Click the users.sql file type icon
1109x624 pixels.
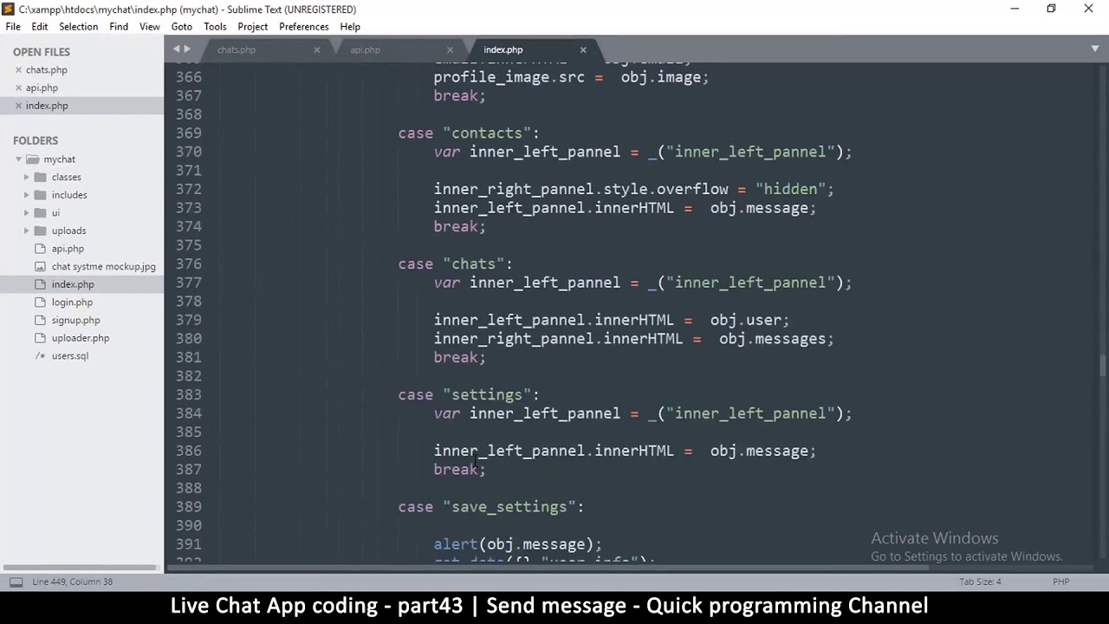coord(40,356)
